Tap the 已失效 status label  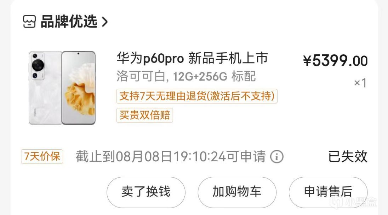point(348,156)
